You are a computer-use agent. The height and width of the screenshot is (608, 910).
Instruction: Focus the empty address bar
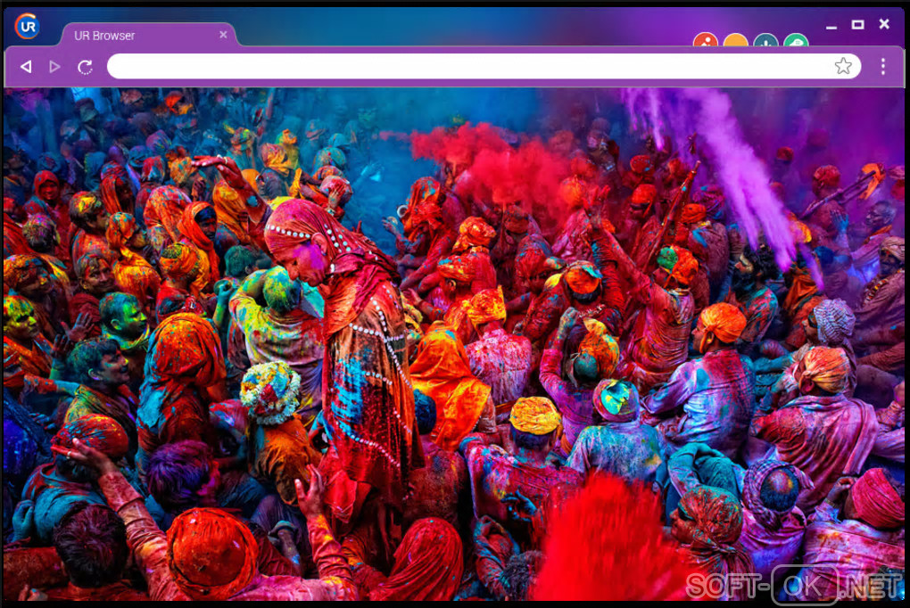[x=470, y=66]
